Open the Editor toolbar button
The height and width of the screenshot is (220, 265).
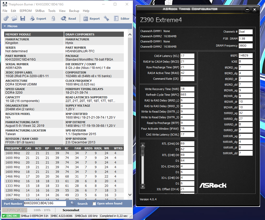tap(122, 19)
